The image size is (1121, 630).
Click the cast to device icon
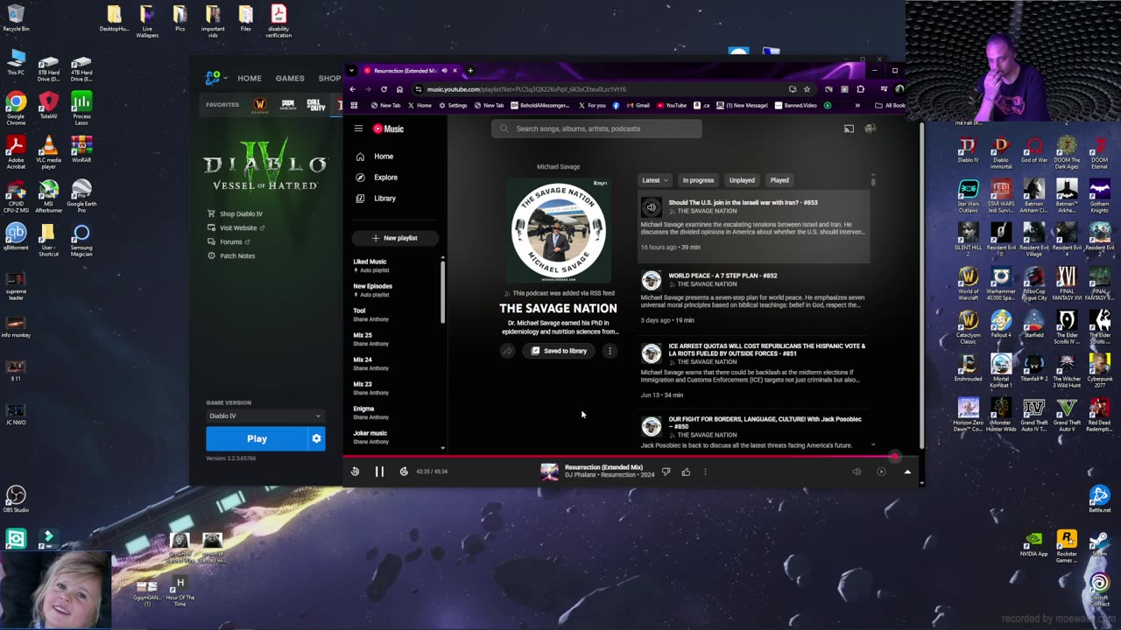(849, 129)
